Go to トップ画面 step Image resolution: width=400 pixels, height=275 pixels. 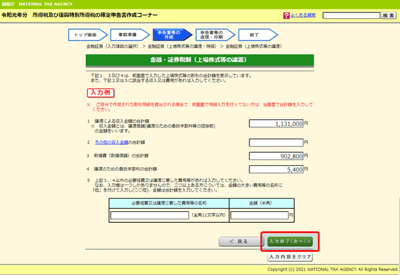tap(87, 35)
